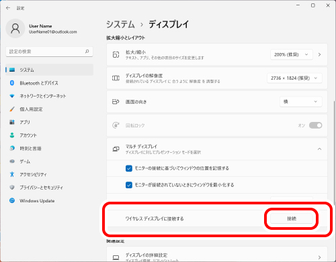
Task: Click the 設定の検索 search field
Action: pos(49,52)
